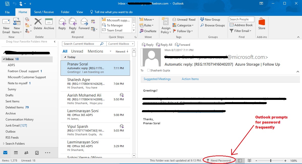Switch to the View tab
The height and width of the screenshot is (164, 302).
pyautogui.click(x=80, y=12)
